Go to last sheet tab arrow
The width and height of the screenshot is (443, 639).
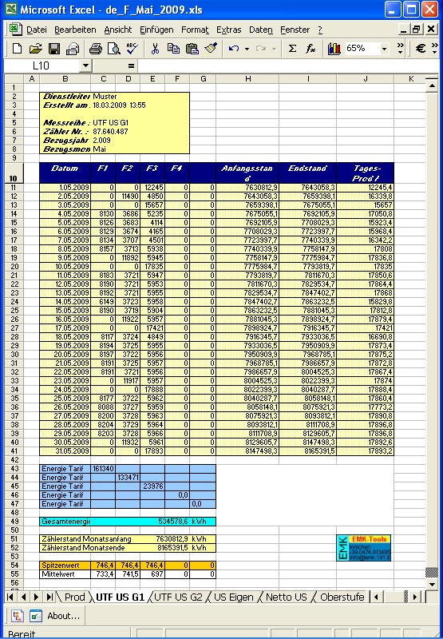pyautogui.click(x=49, y=597)
